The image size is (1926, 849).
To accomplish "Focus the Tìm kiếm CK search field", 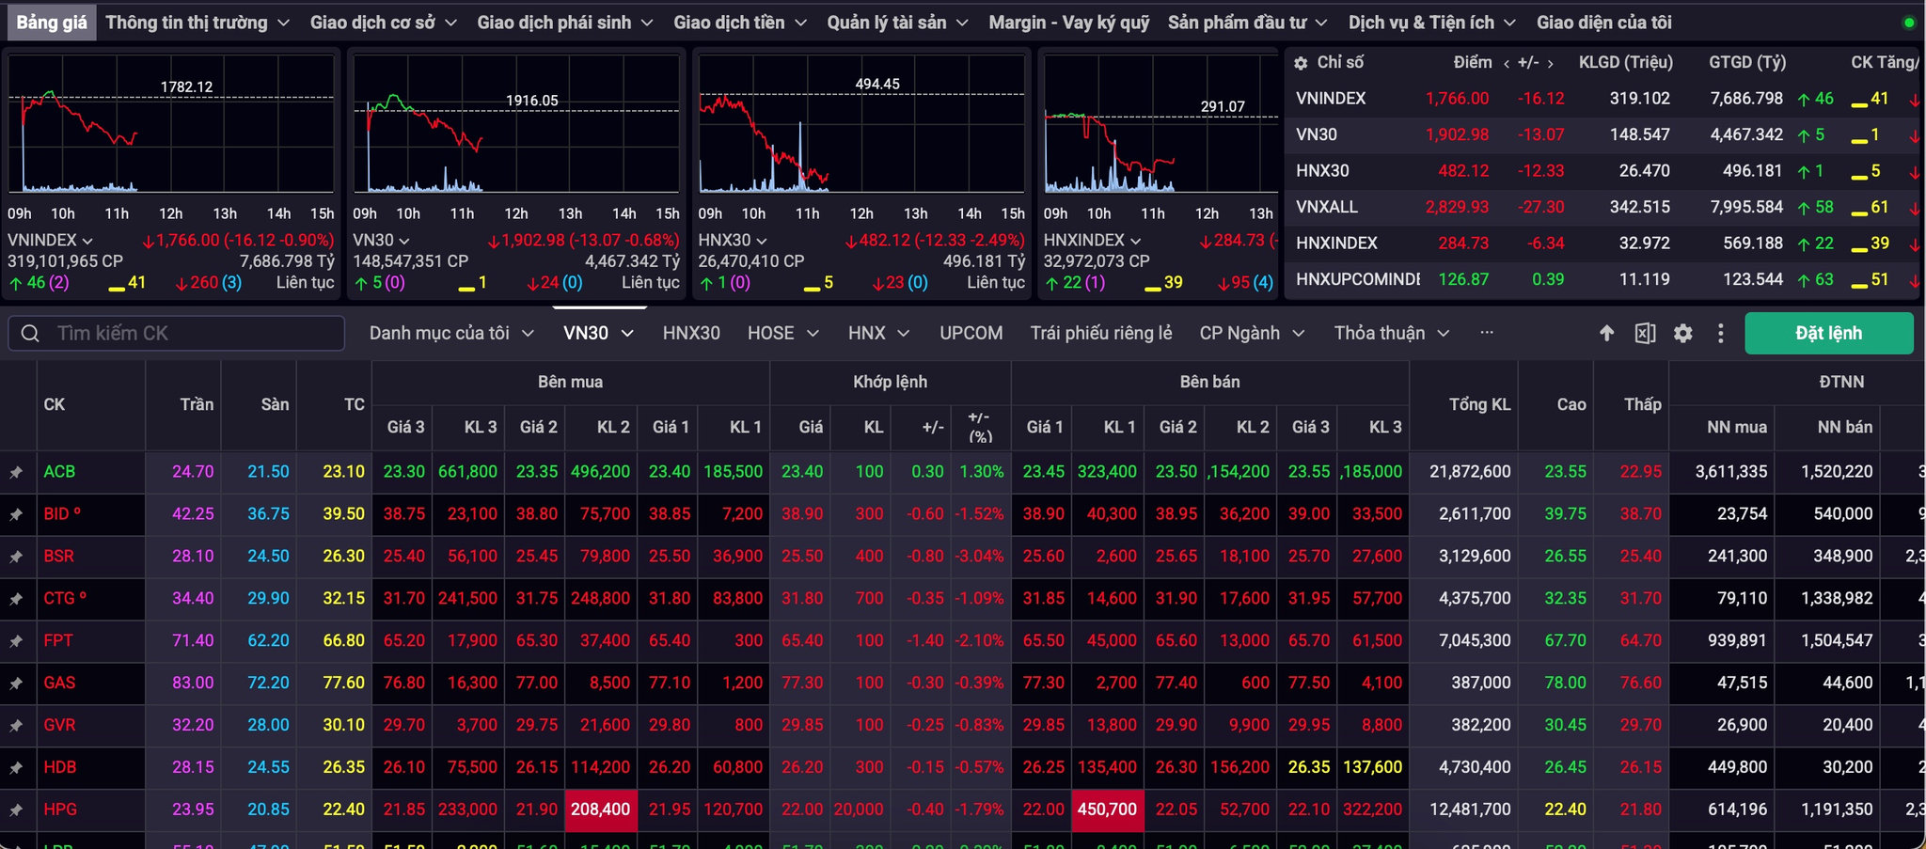I will point(177,333).
